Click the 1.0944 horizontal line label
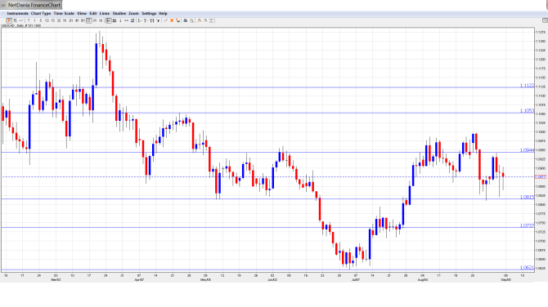548x307 pixels. point(527,150)
